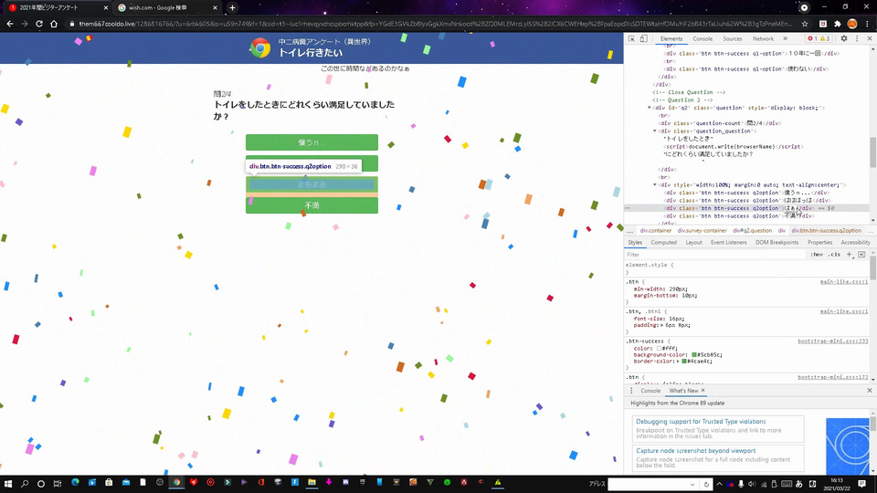The height and width of the screenshot is (493, 877).
Task: Switch to the drawer Console tab
Action: tap(650, 391)
